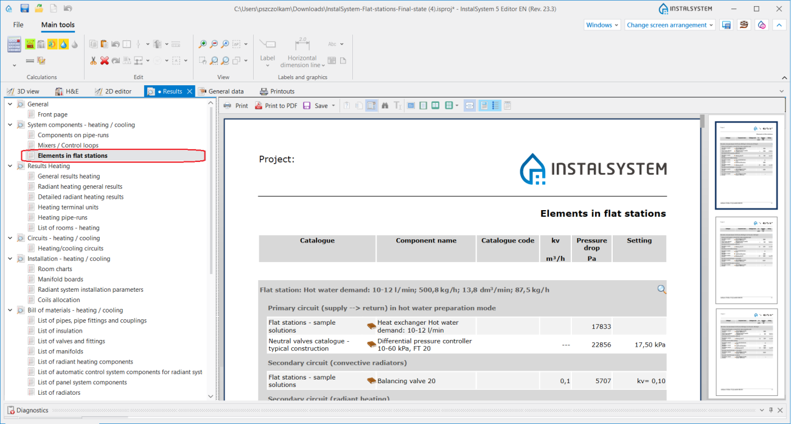Click the magnifier icon beside Flat station header

click(661, 290)
